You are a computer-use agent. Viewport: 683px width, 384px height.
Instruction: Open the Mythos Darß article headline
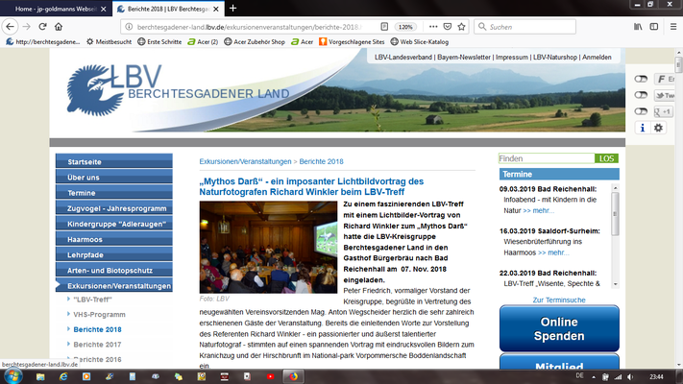[x=311, y=186]
